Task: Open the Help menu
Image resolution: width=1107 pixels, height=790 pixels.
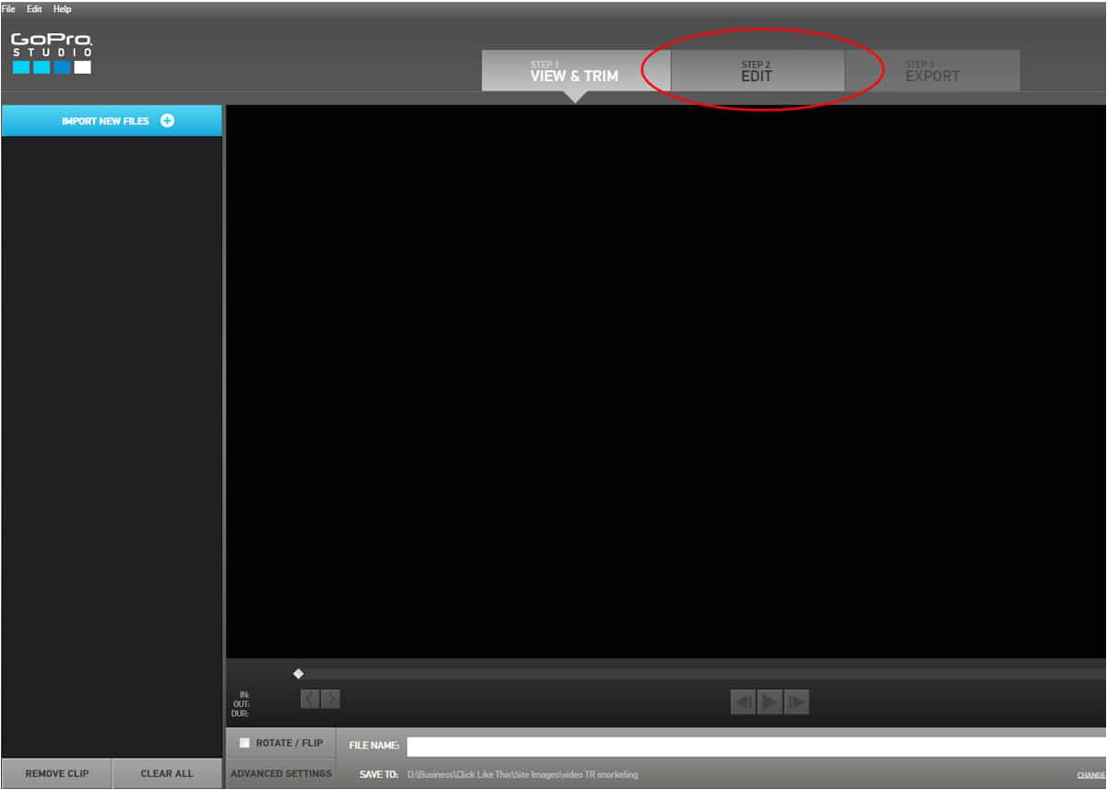Action: pos(62,9)
